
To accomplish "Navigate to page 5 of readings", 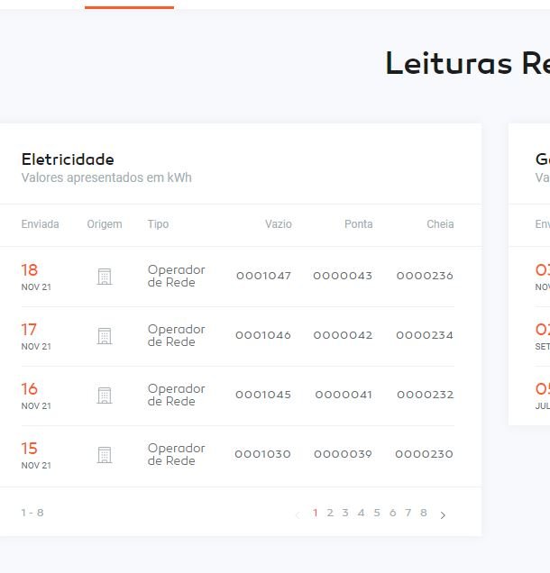I will (377, 513).
